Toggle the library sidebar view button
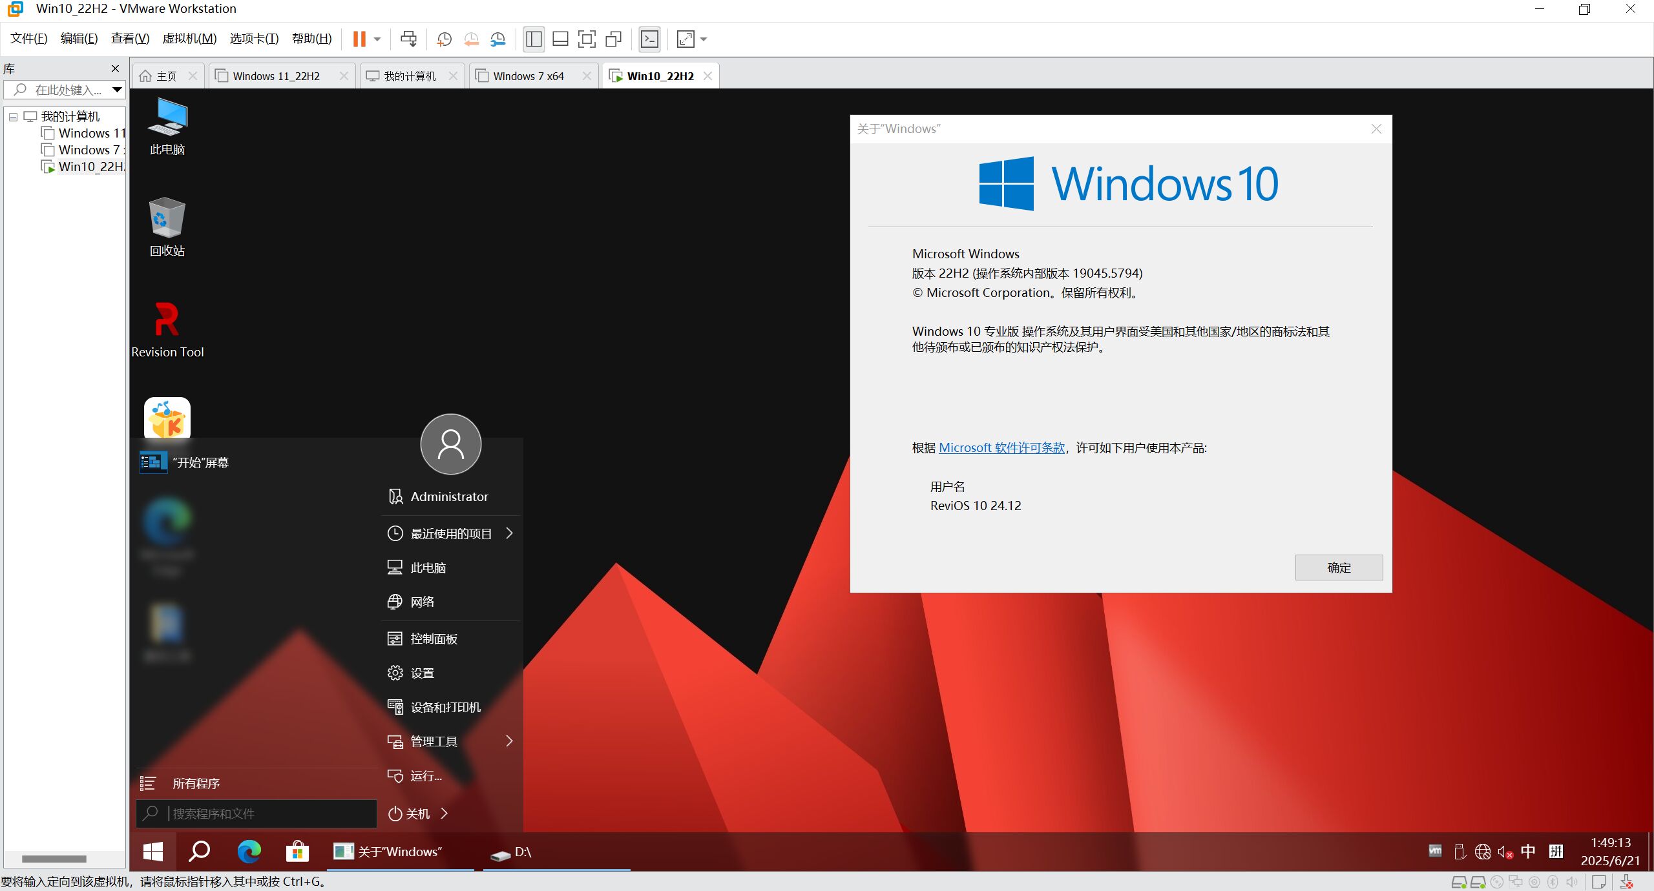 534,39
